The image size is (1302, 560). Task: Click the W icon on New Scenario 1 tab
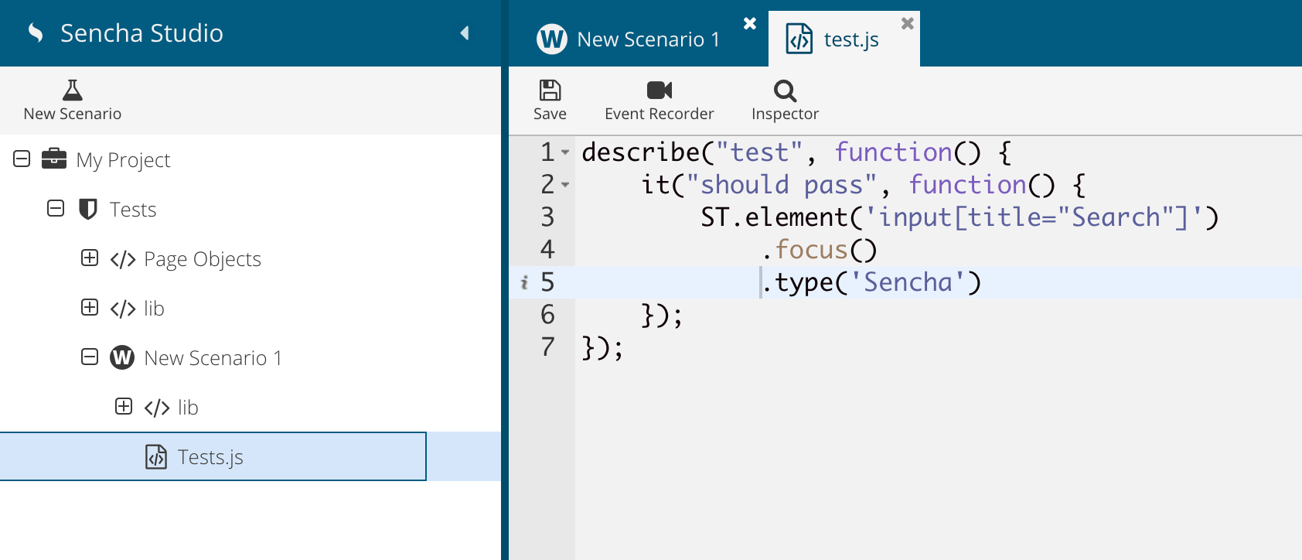(x=552, y=39)
